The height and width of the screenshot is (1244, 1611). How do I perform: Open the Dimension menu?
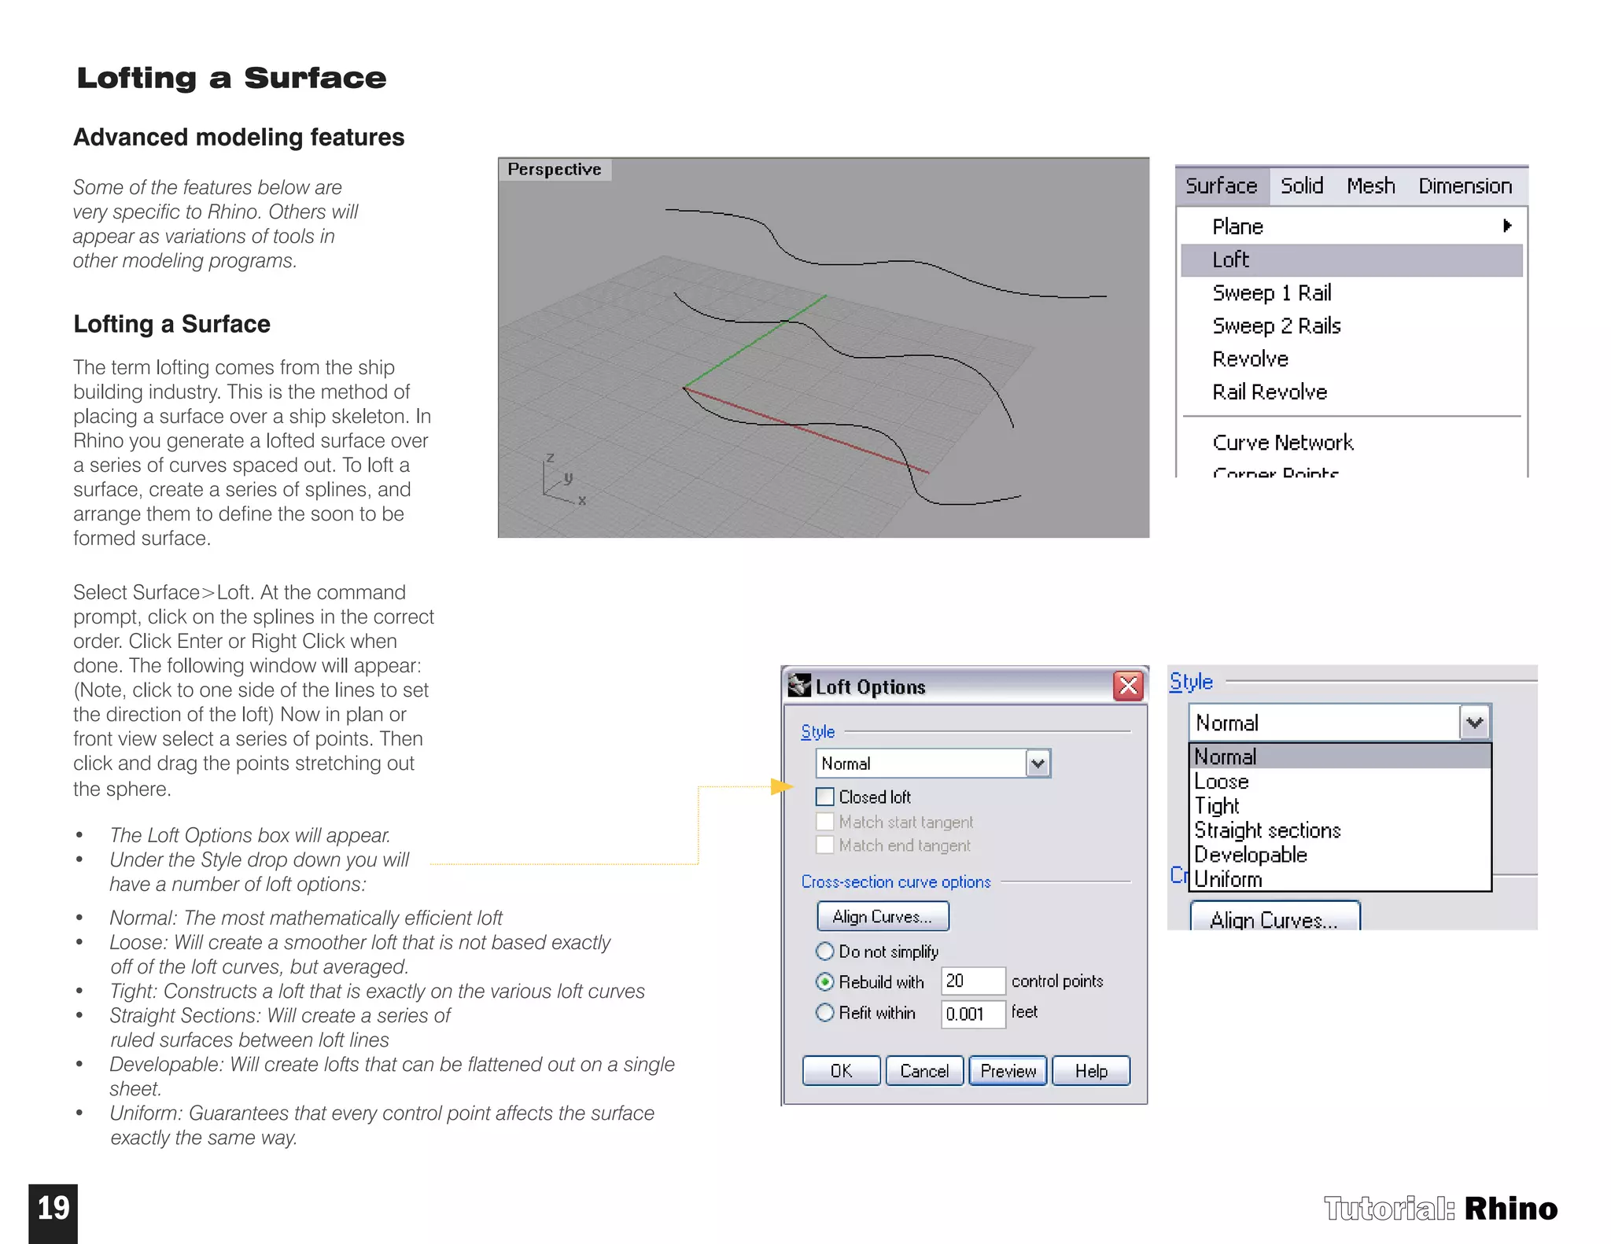1465,186
